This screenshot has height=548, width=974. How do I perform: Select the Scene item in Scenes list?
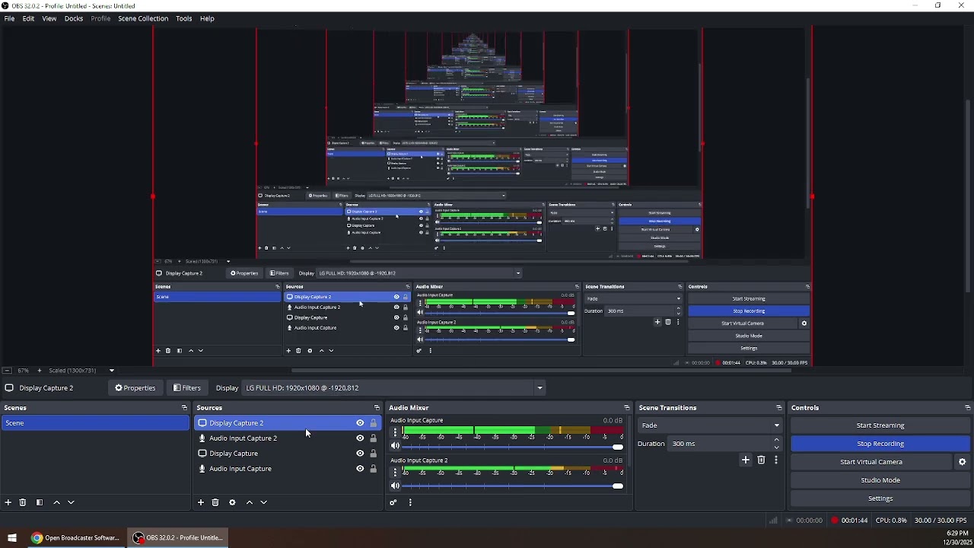[95, 423]
